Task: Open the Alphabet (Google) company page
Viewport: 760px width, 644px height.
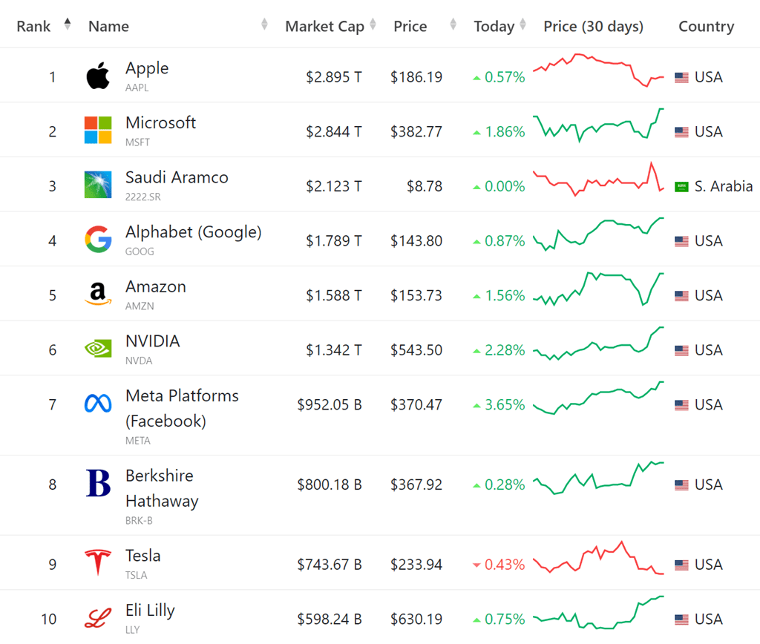Action: pos(193,231)
